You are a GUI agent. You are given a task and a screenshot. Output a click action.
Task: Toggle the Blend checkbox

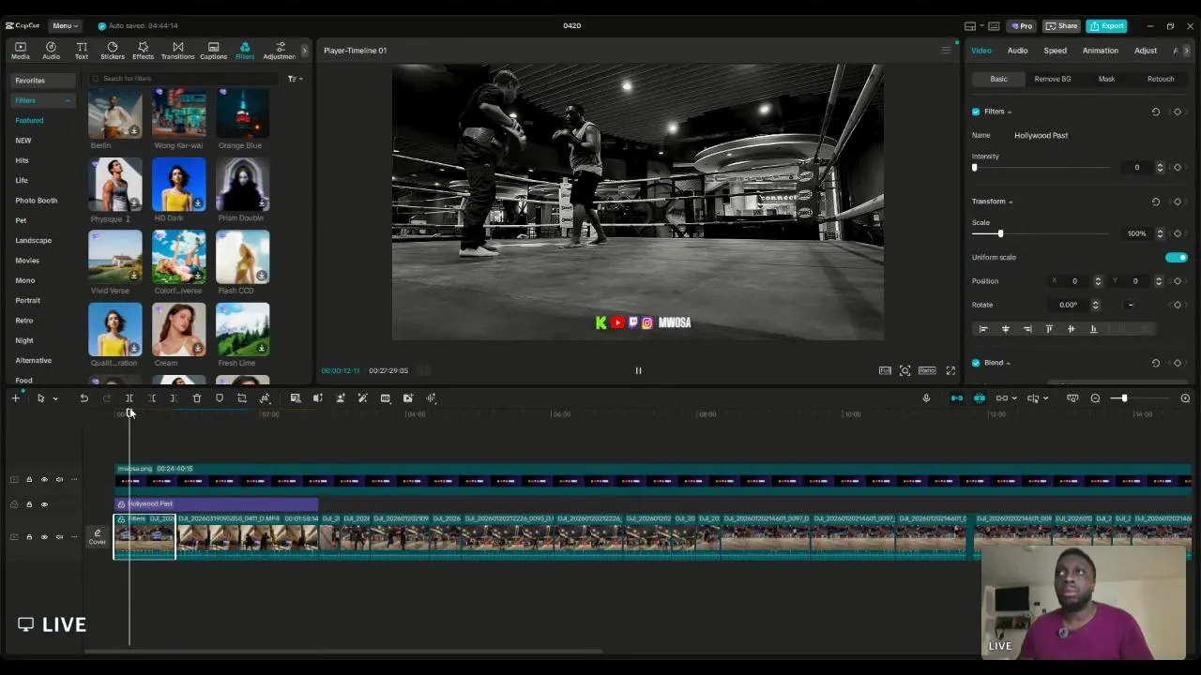tap(976, 363)
